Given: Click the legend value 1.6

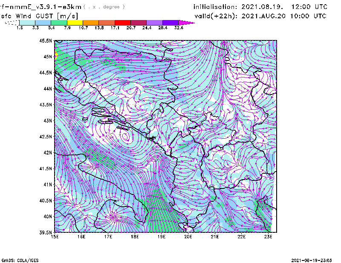Looking at the screenshot, I should click(20, 28).
